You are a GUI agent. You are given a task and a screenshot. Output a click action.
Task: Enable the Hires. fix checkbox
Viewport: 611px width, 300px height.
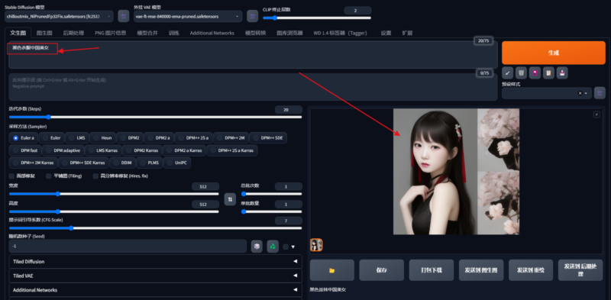coord(95,176)
